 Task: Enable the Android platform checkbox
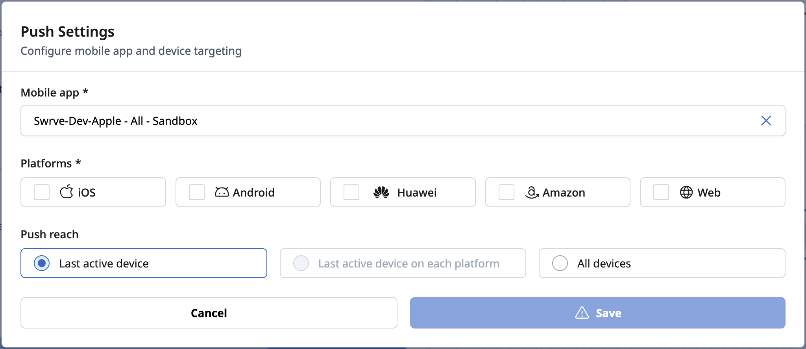click(x=197, y=192)
